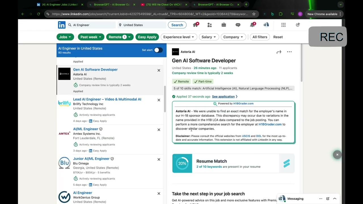
Task: Click the browser address bar URL
Action: pyautogui.click(x=150, y=14)
